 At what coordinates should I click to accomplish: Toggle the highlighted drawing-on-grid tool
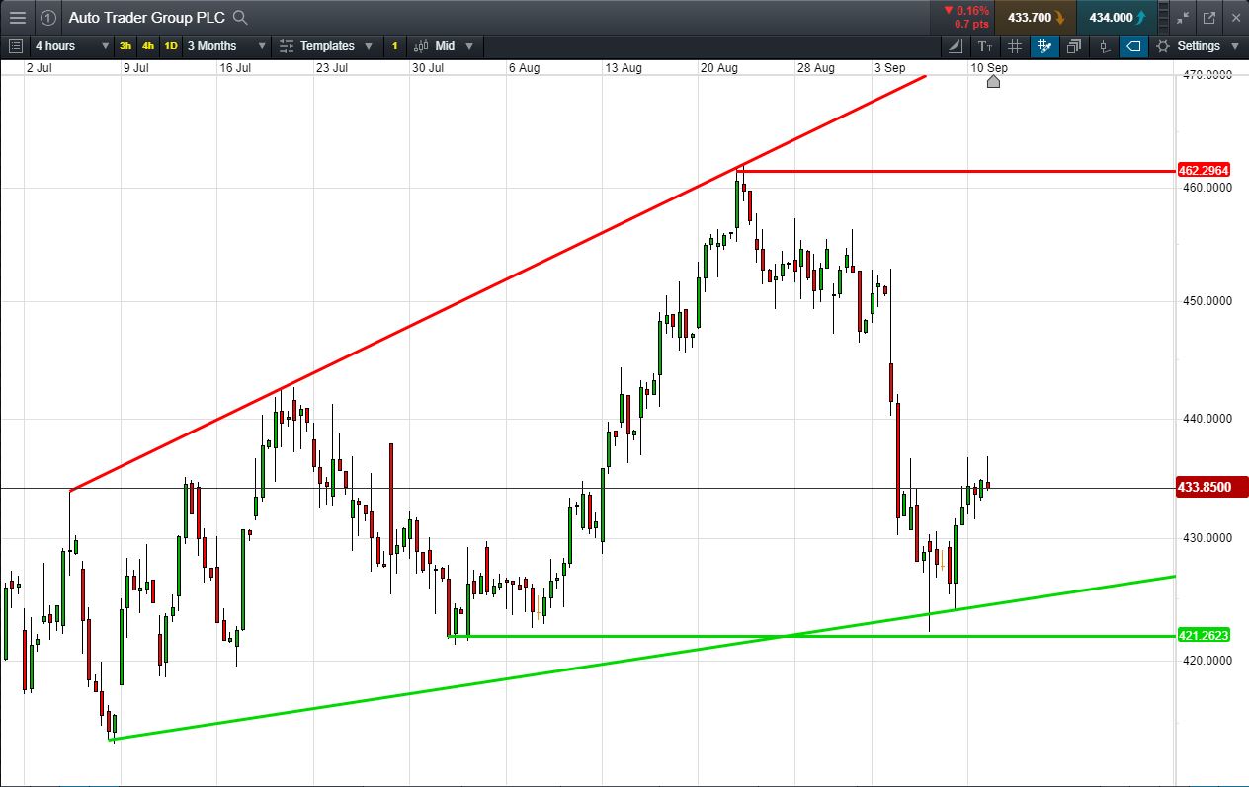pyautogui.click(x=1043, y=46)
